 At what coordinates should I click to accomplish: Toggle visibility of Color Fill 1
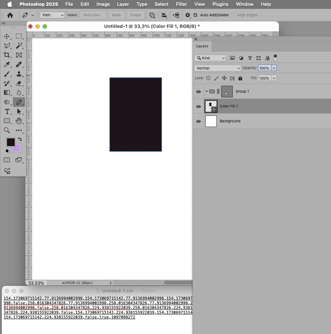(198, 106)
